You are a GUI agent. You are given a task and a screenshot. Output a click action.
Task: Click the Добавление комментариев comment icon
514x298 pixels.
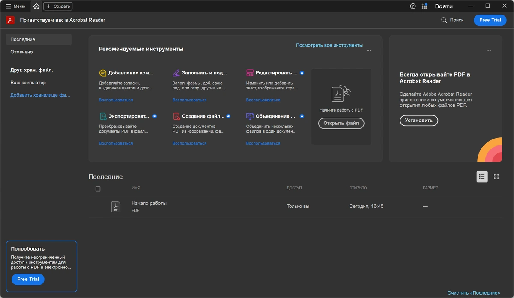[x=103, y=73]
